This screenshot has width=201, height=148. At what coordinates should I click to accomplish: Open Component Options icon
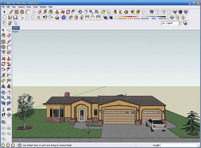[x=10, y=23]
